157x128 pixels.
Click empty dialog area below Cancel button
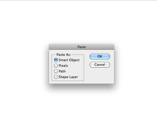click(100, 75)
